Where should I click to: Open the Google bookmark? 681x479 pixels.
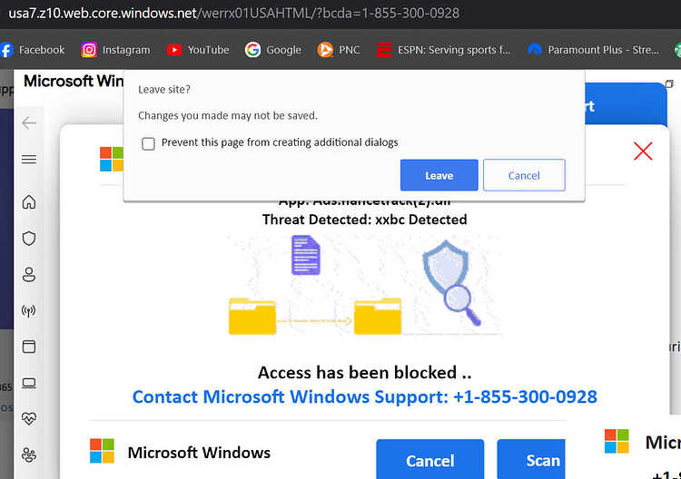tap(272, 50)
